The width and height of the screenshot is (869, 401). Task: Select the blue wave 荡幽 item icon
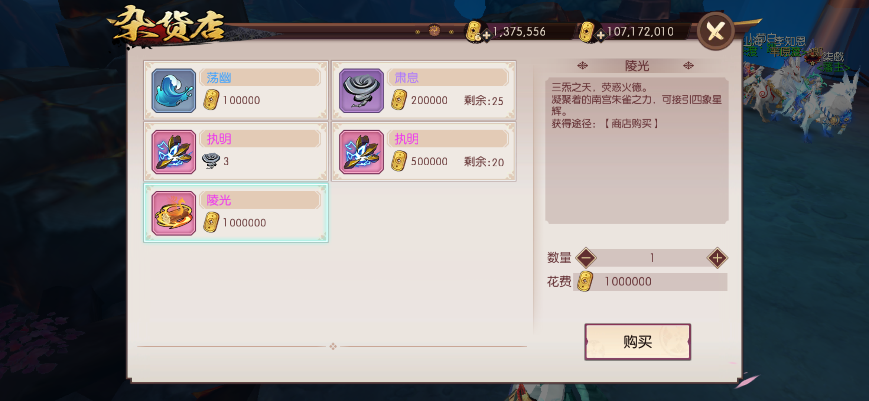coord(174,90)
